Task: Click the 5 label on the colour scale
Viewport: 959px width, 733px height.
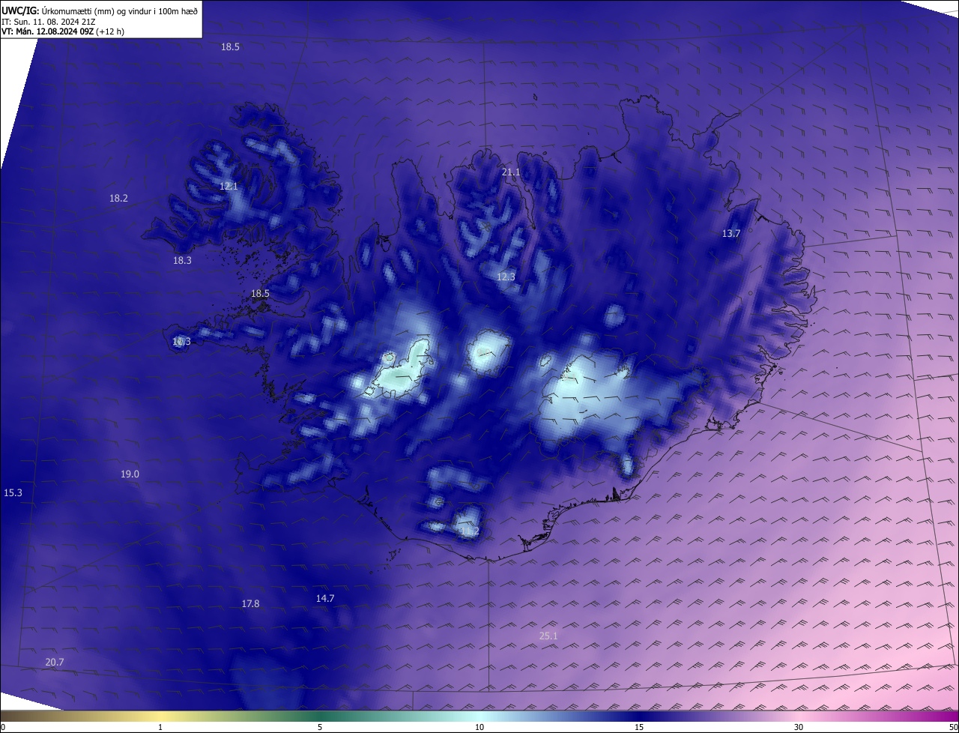Action: click(320, 728)
